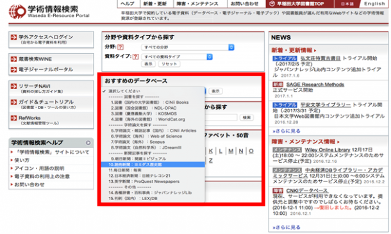391x234 pixels.
Task: Open 電子資料の利用上の注意 link
Action: click(x=42, y=177)
